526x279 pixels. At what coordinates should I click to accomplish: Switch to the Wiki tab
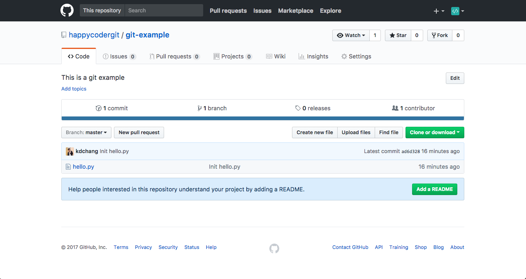click(276, 56)
